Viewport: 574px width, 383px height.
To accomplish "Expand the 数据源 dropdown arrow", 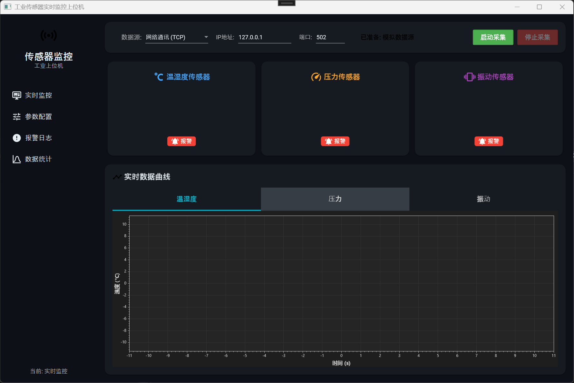I will (x=206, y=37).
